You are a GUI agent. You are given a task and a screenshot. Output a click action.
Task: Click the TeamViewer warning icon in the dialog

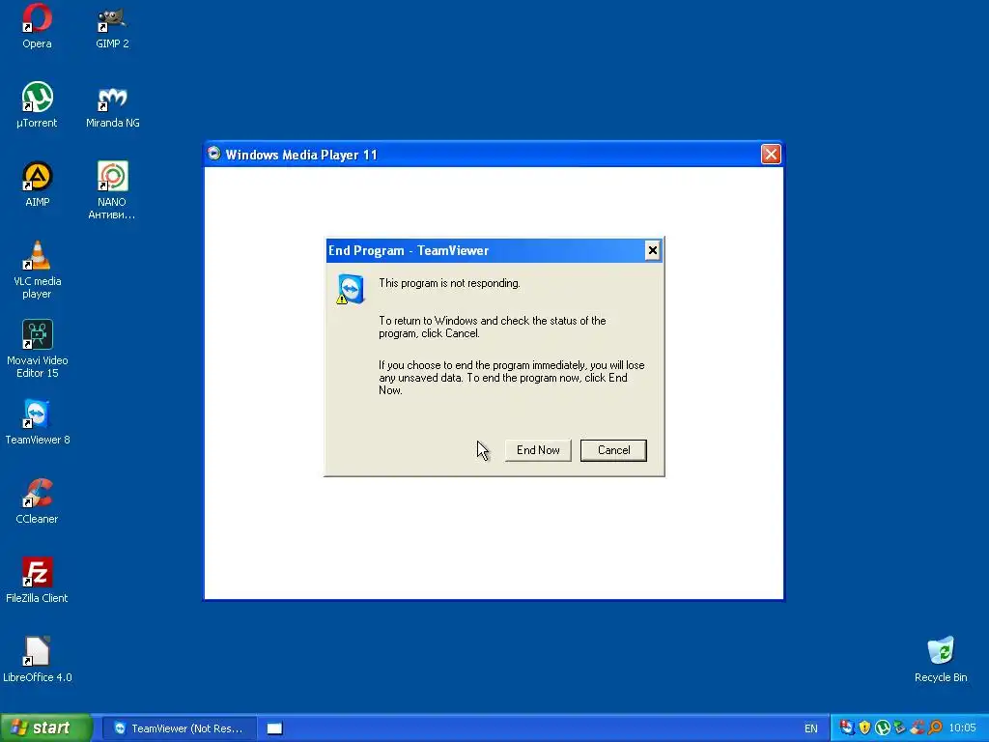point(351,290)
